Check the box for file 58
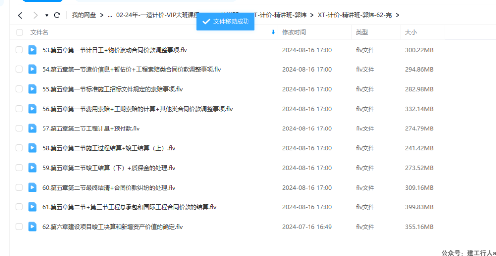496x256 pixels. coord(19,148)
